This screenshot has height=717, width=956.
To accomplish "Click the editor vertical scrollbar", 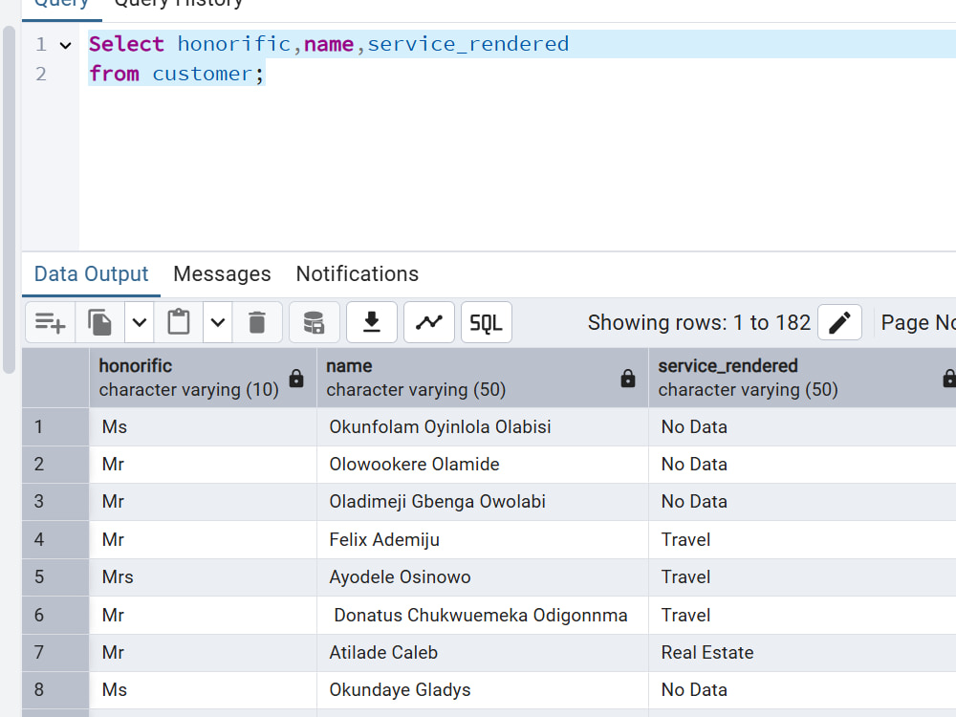I will click(9, 199).
